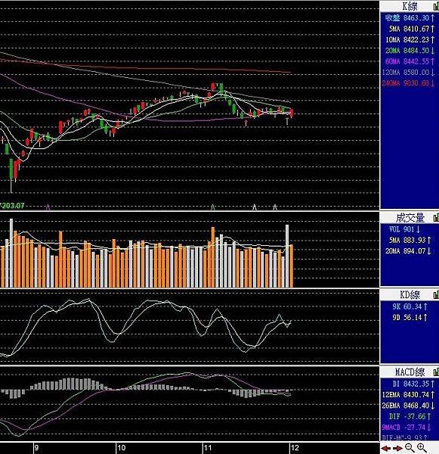
Task: Select the MACD線 panel header
Action: (410, 372)
